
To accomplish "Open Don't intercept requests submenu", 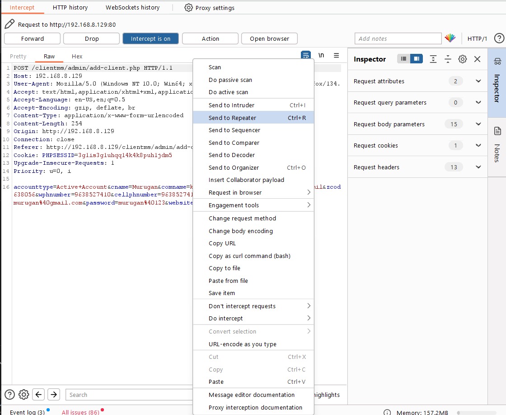I will 253,306.
